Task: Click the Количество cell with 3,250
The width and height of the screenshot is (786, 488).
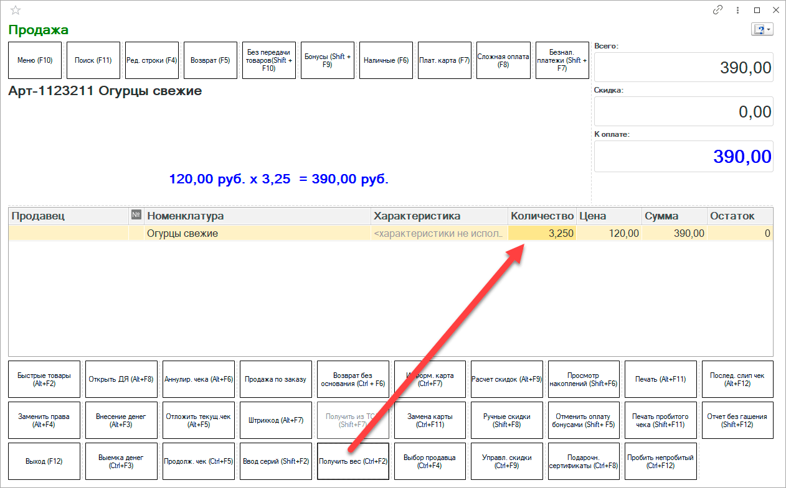Action: (542, 233)
